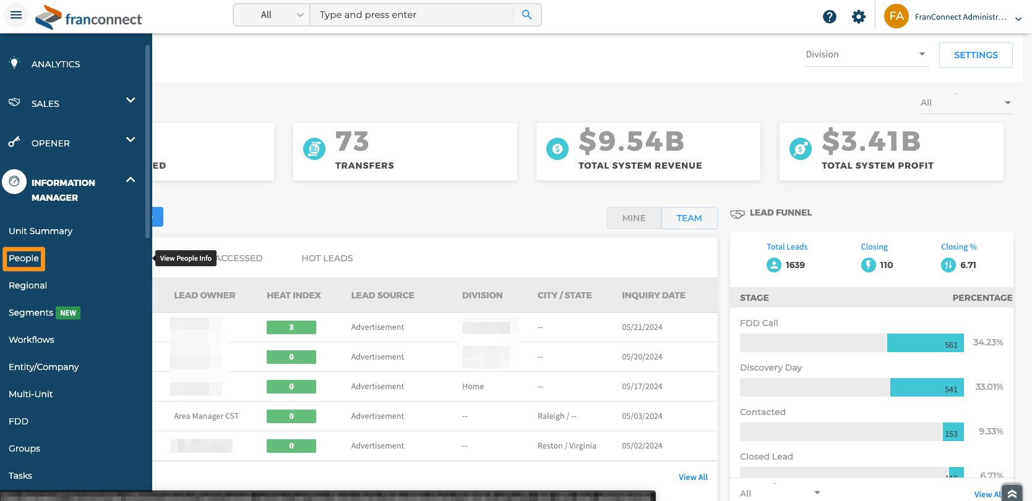Click the Reston / Virginia cell
Viewport: 1032px width, 501px height.
(x=567, y=446)
